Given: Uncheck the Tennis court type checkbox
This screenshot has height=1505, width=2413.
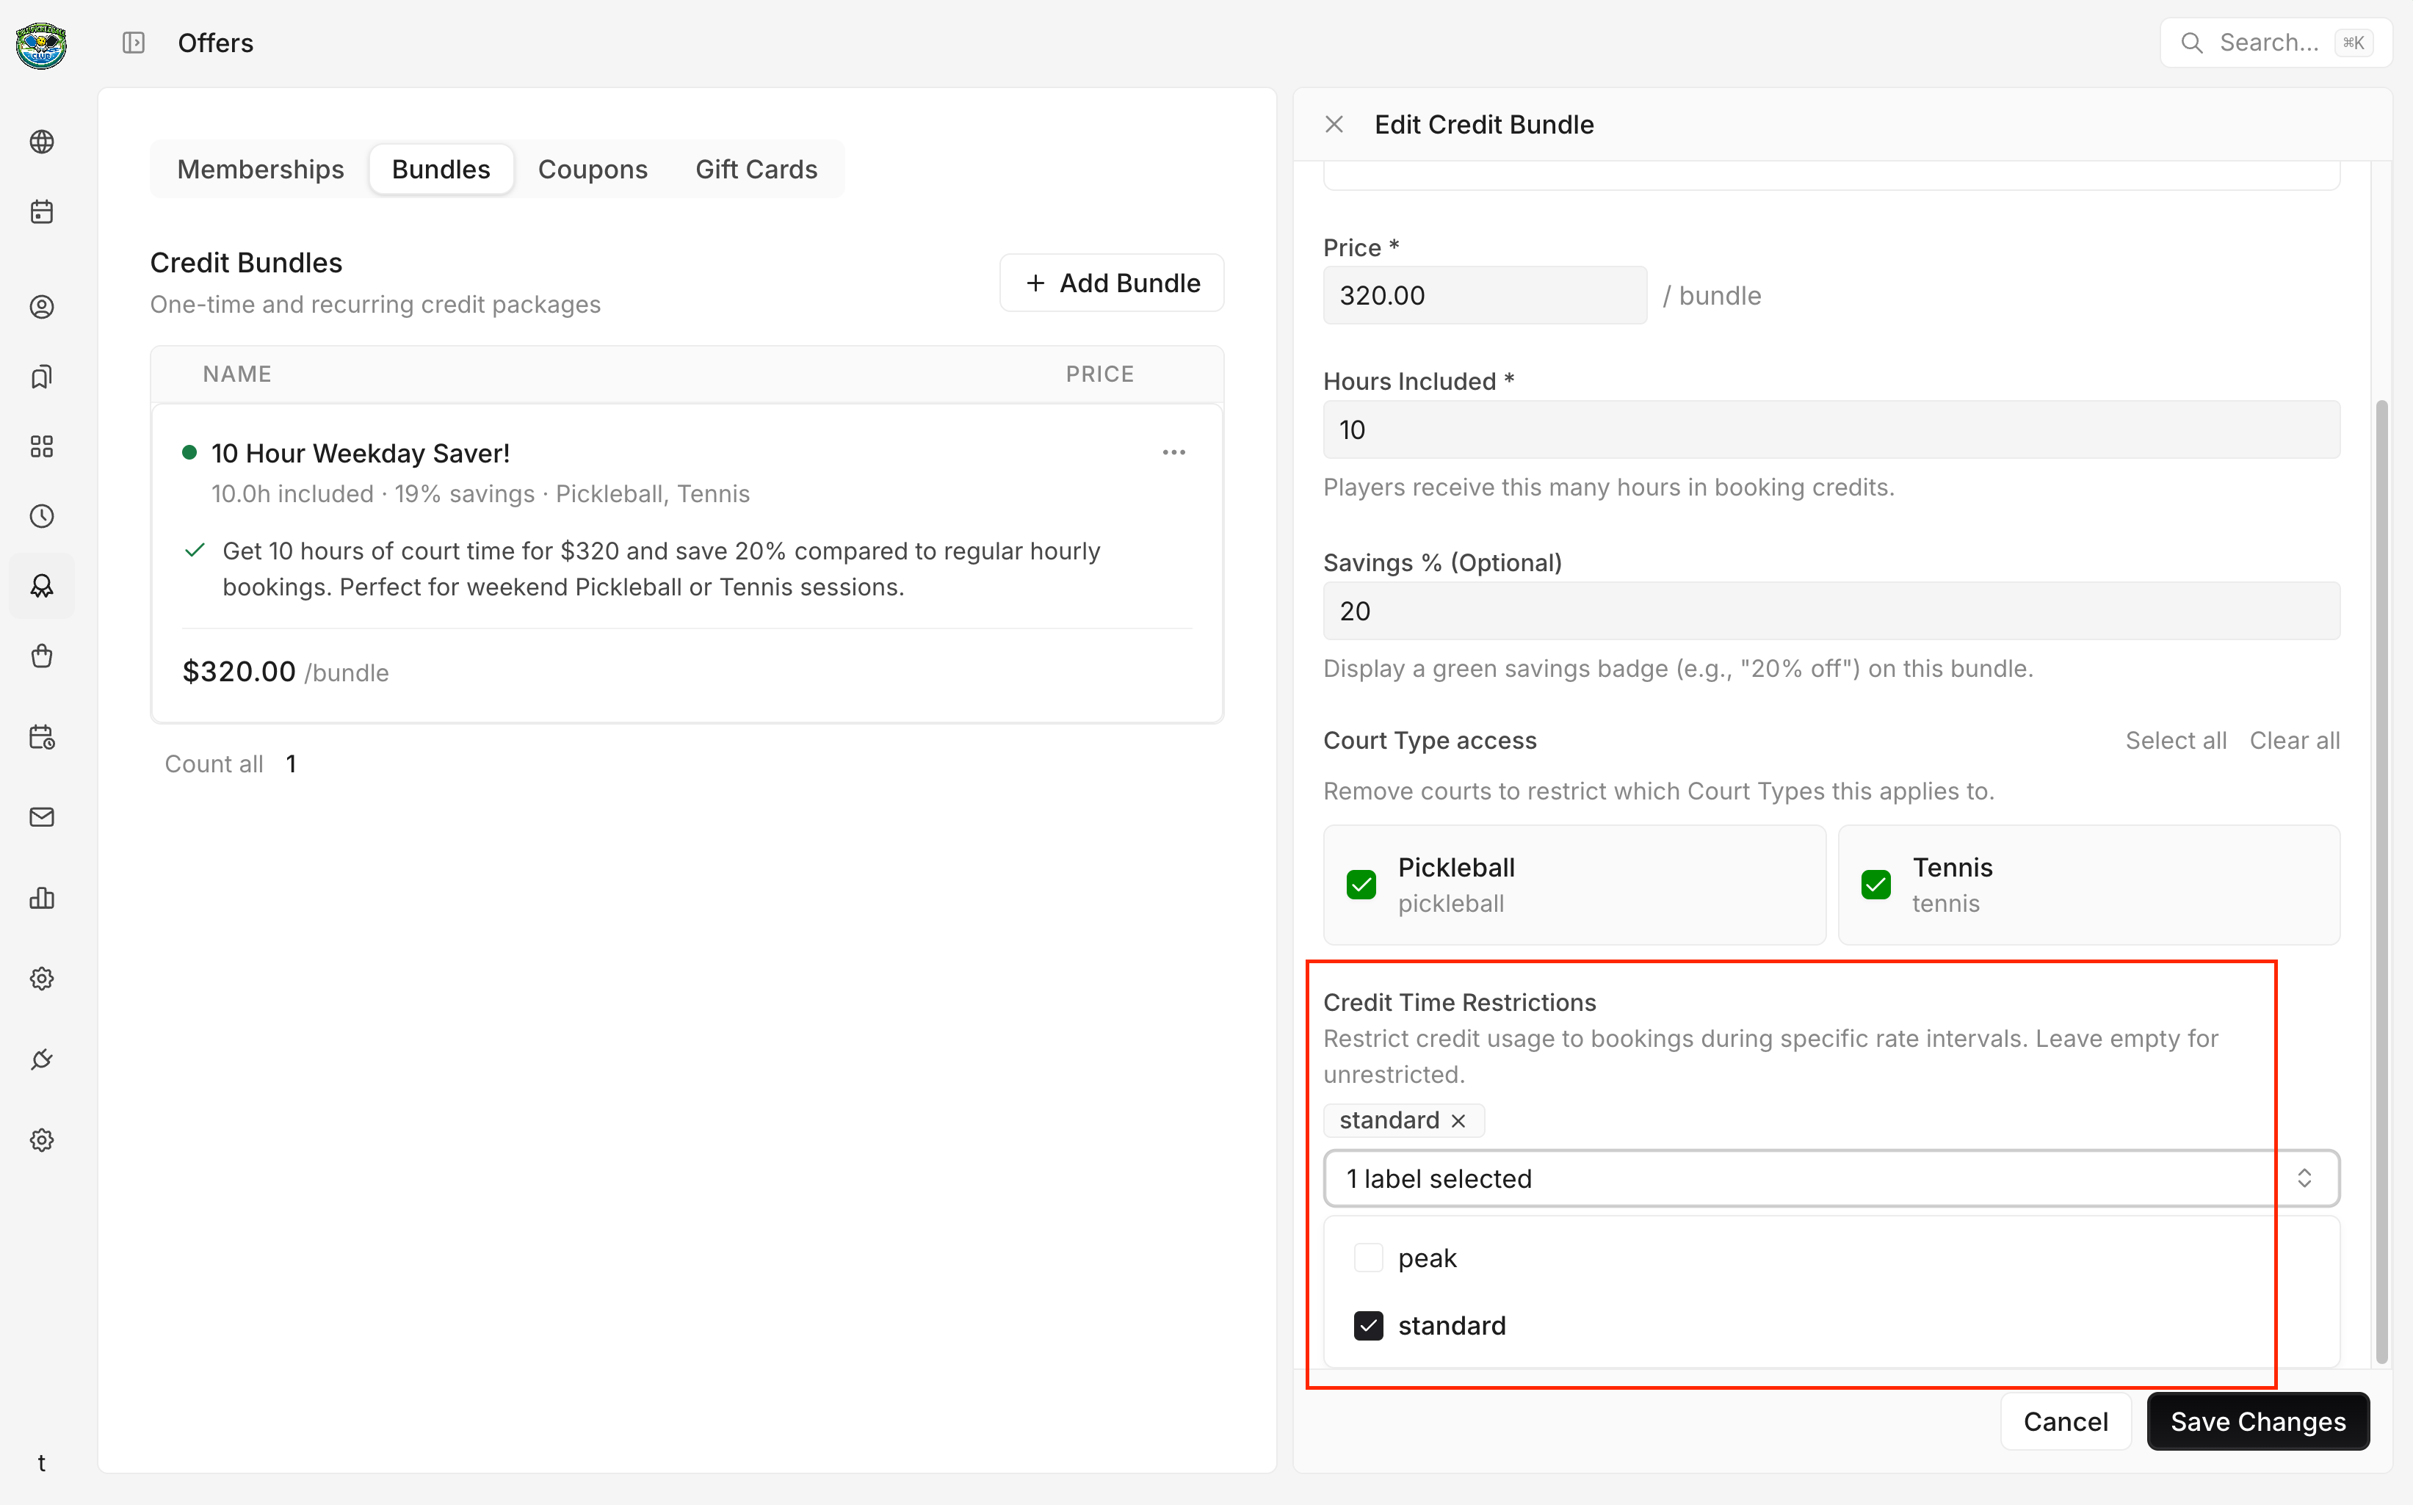Looking at the screenshot, I should tap(1875, 884).
